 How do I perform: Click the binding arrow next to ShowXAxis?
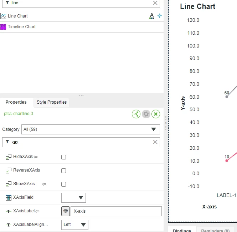point(44,184)
